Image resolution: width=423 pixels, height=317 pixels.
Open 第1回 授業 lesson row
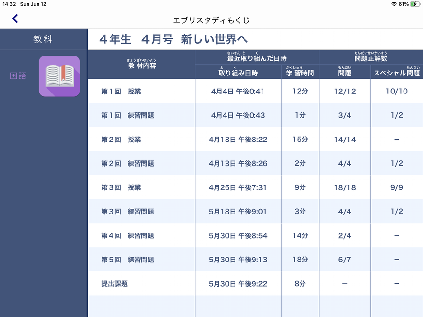121,91
